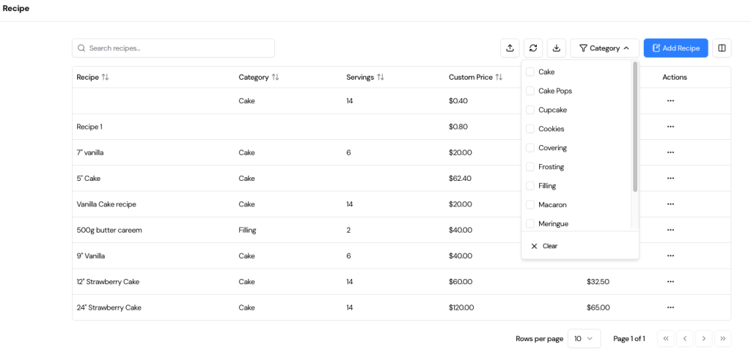Click the Add Recipe button
The image size is (751, 358).
[675, 48]
